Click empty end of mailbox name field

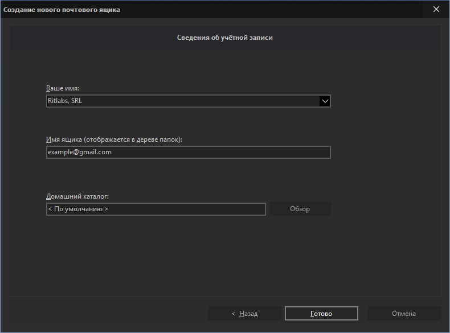pyautogui.click(x=221, y=152)
